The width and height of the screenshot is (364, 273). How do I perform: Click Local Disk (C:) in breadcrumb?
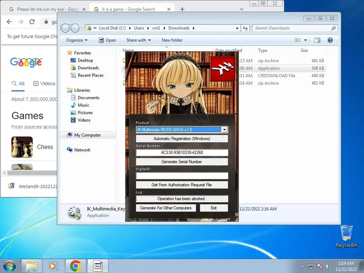click(x=112, y=28)
